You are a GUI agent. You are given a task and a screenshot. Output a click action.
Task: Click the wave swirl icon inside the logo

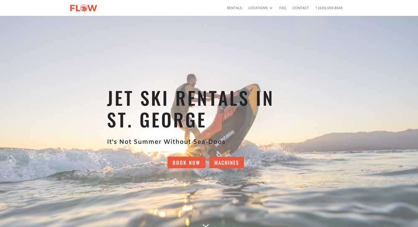coord(84,8)
